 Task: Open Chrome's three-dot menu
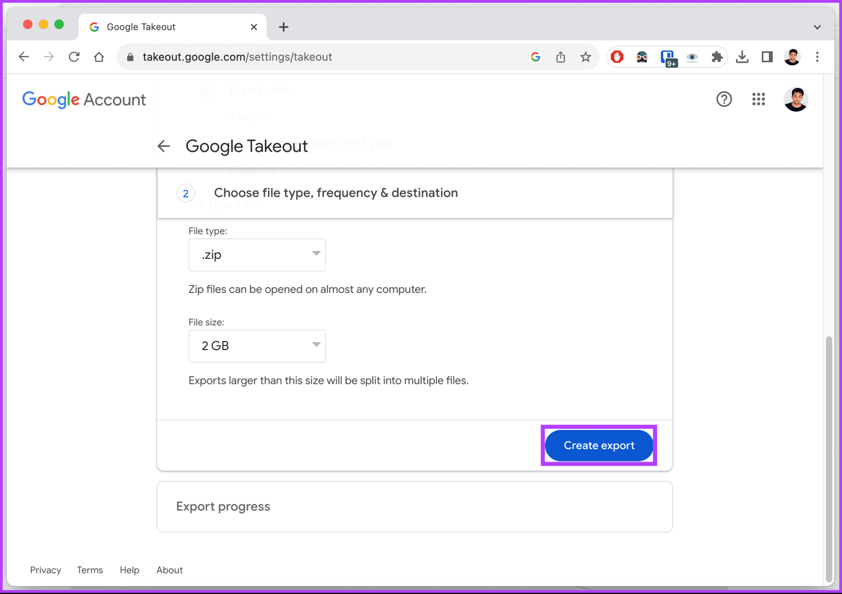tap(817, 57)
